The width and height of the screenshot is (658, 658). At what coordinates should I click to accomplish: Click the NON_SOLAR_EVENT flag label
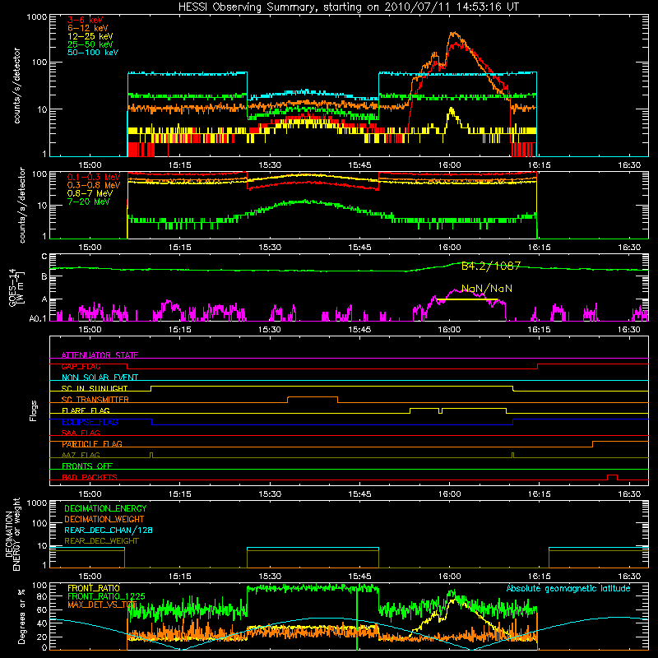[100, 378]
